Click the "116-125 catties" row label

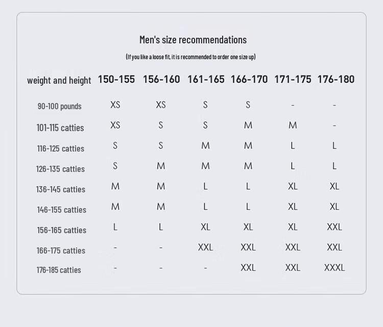tap(60, 148)
